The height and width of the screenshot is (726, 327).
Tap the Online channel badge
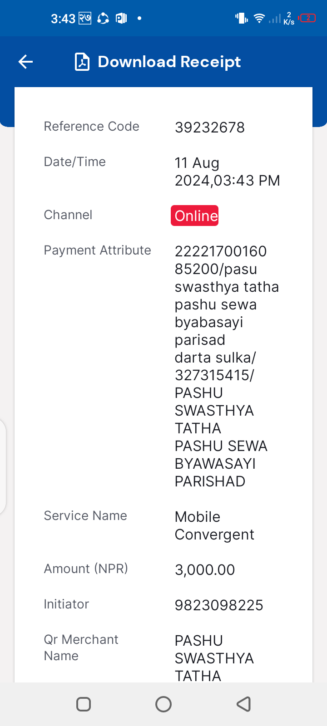pos(194,216)
